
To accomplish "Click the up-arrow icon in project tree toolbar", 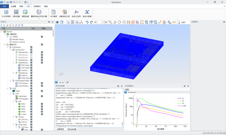I will 1,25.
